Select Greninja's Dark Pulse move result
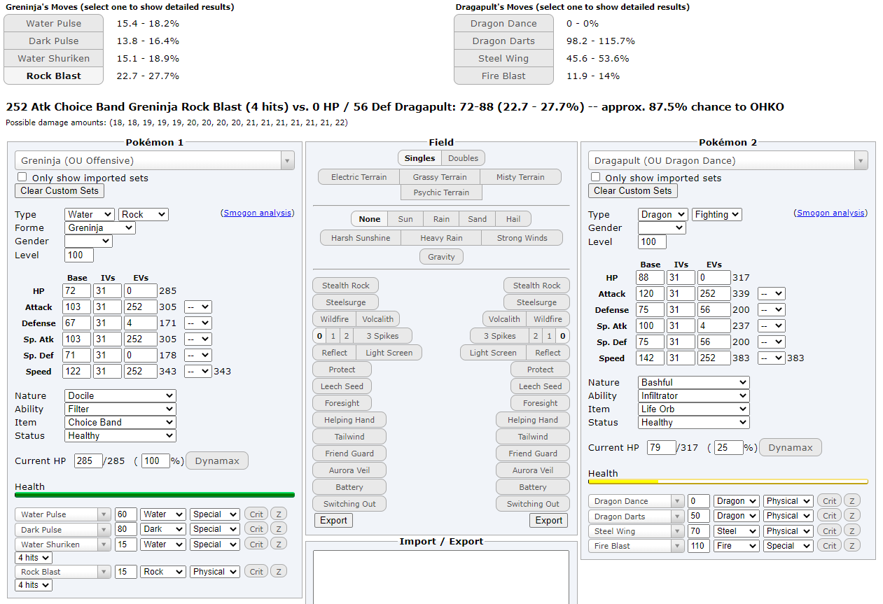883x604 pixels. click(54, 41)
